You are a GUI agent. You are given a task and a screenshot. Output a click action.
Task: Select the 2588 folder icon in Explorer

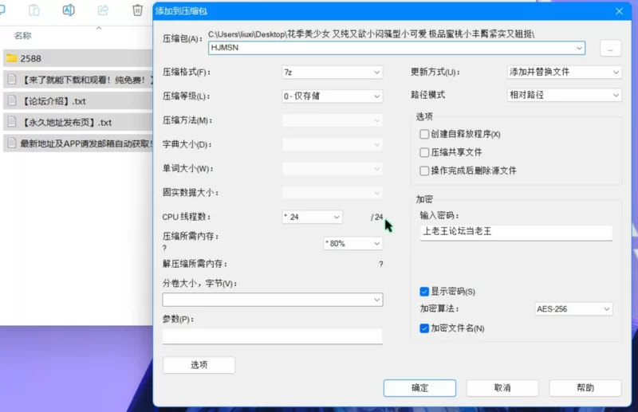coord(12,58)
